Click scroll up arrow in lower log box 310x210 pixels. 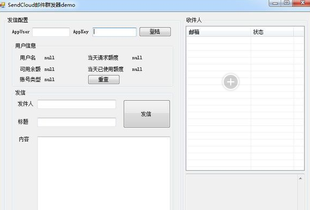tap(300, 179)
